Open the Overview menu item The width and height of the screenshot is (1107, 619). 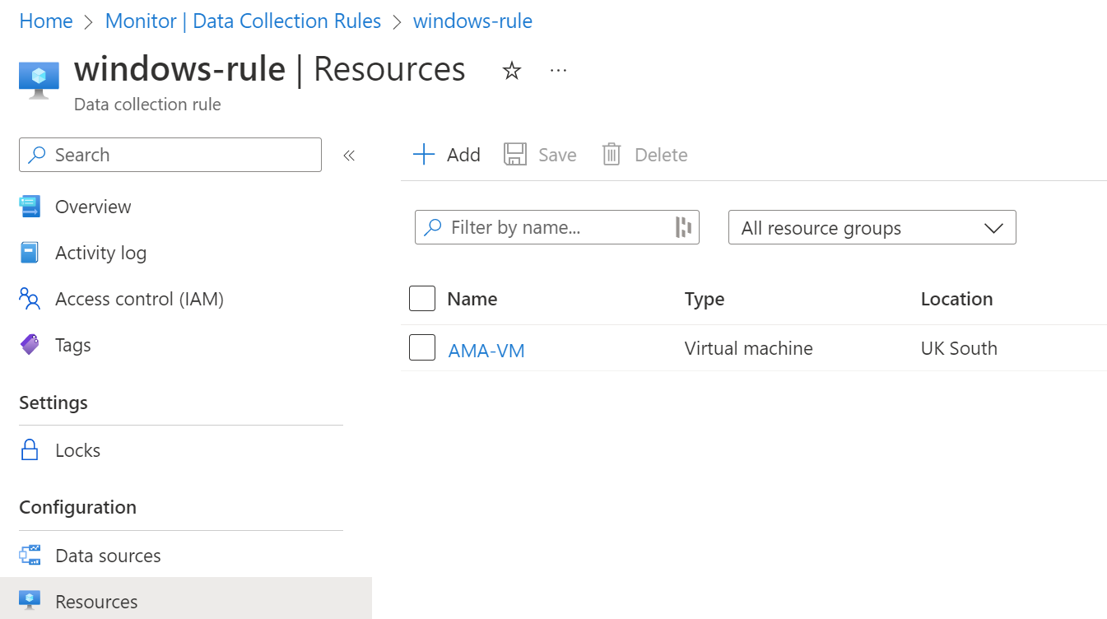[x=92, y=207]
